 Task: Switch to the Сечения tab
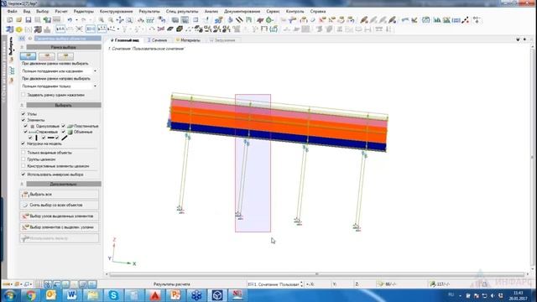[x=157, y=40]
